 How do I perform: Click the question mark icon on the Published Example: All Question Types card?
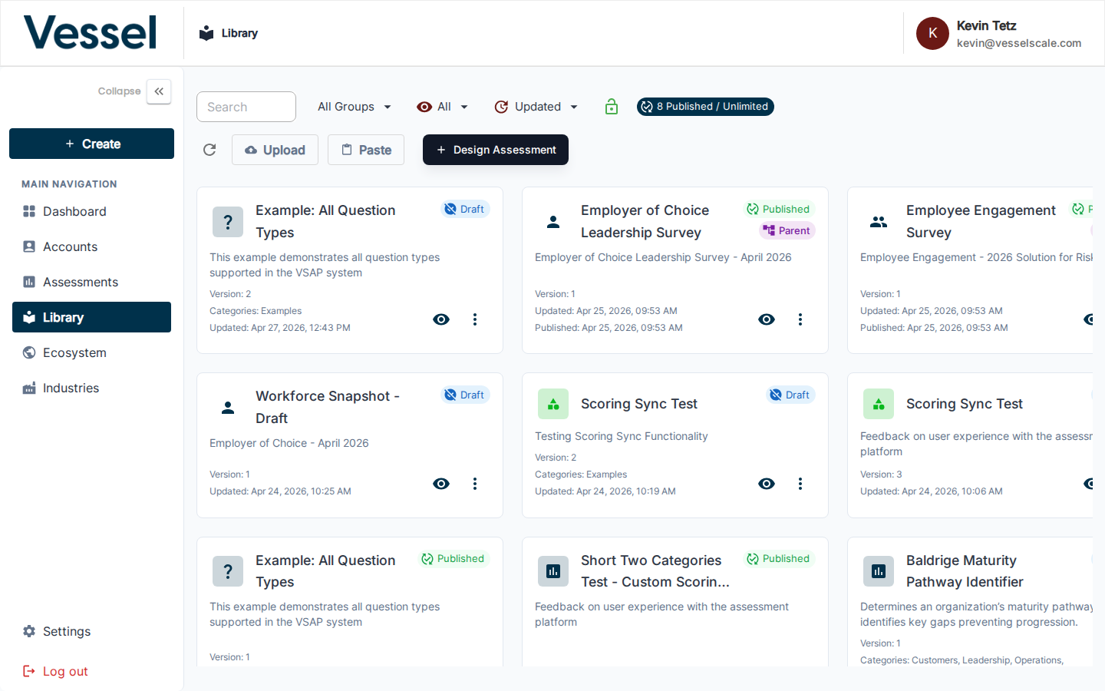pyautogui.click(x=228, y=571)
